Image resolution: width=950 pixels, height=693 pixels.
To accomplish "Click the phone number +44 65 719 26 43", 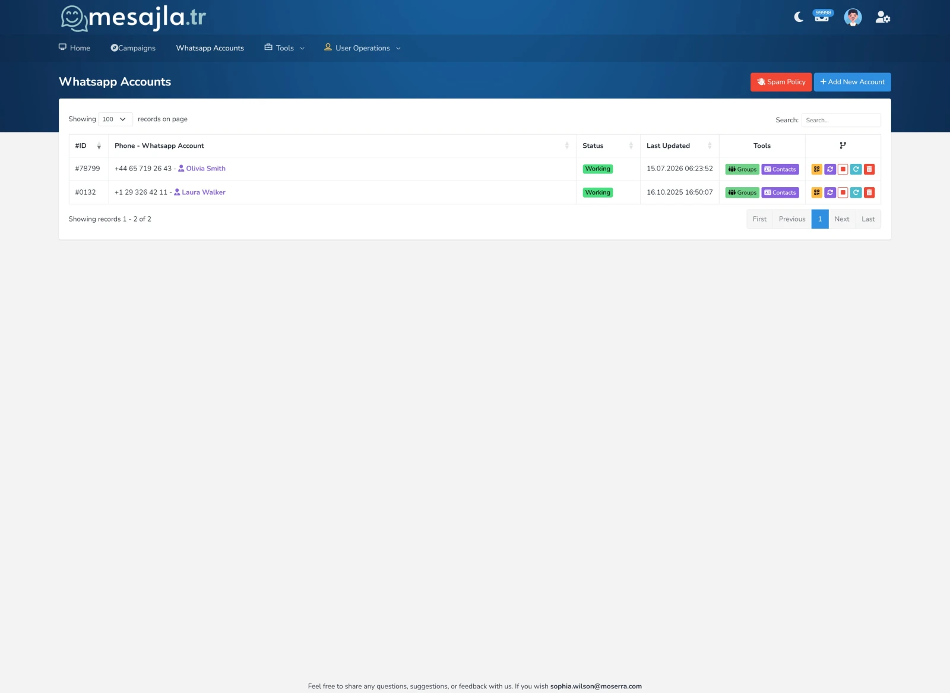I will [143, 169].
